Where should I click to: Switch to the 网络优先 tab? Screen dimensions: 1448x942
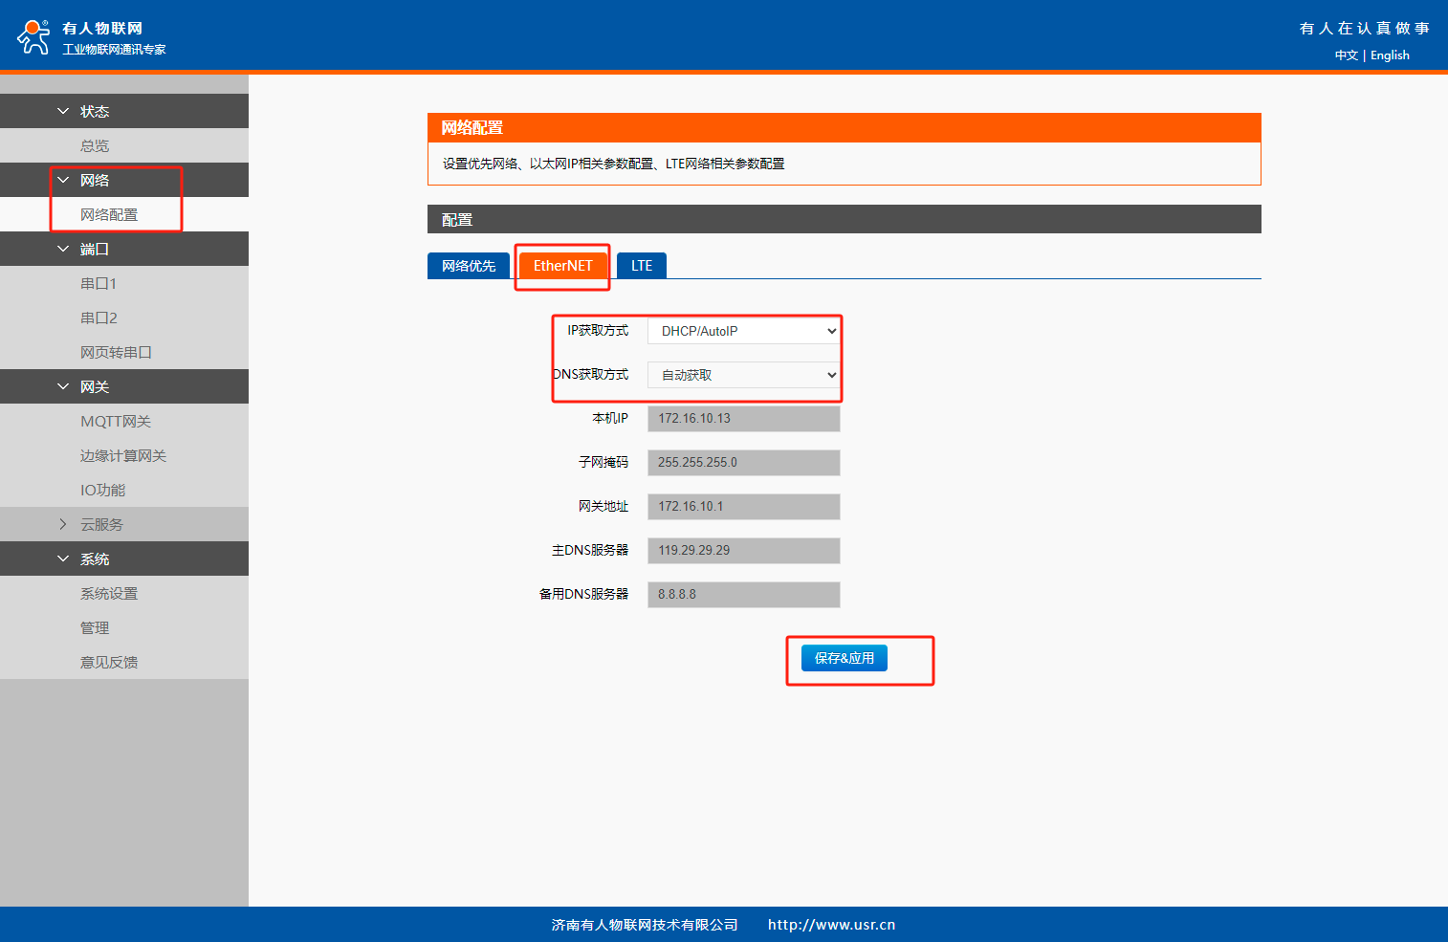click(x=469, y=266)
